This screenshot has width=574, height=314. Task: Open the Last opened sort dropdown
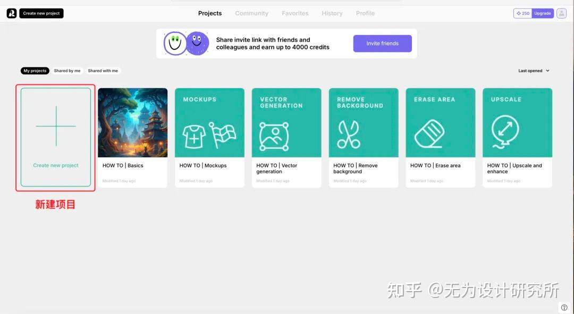[533, 70]
